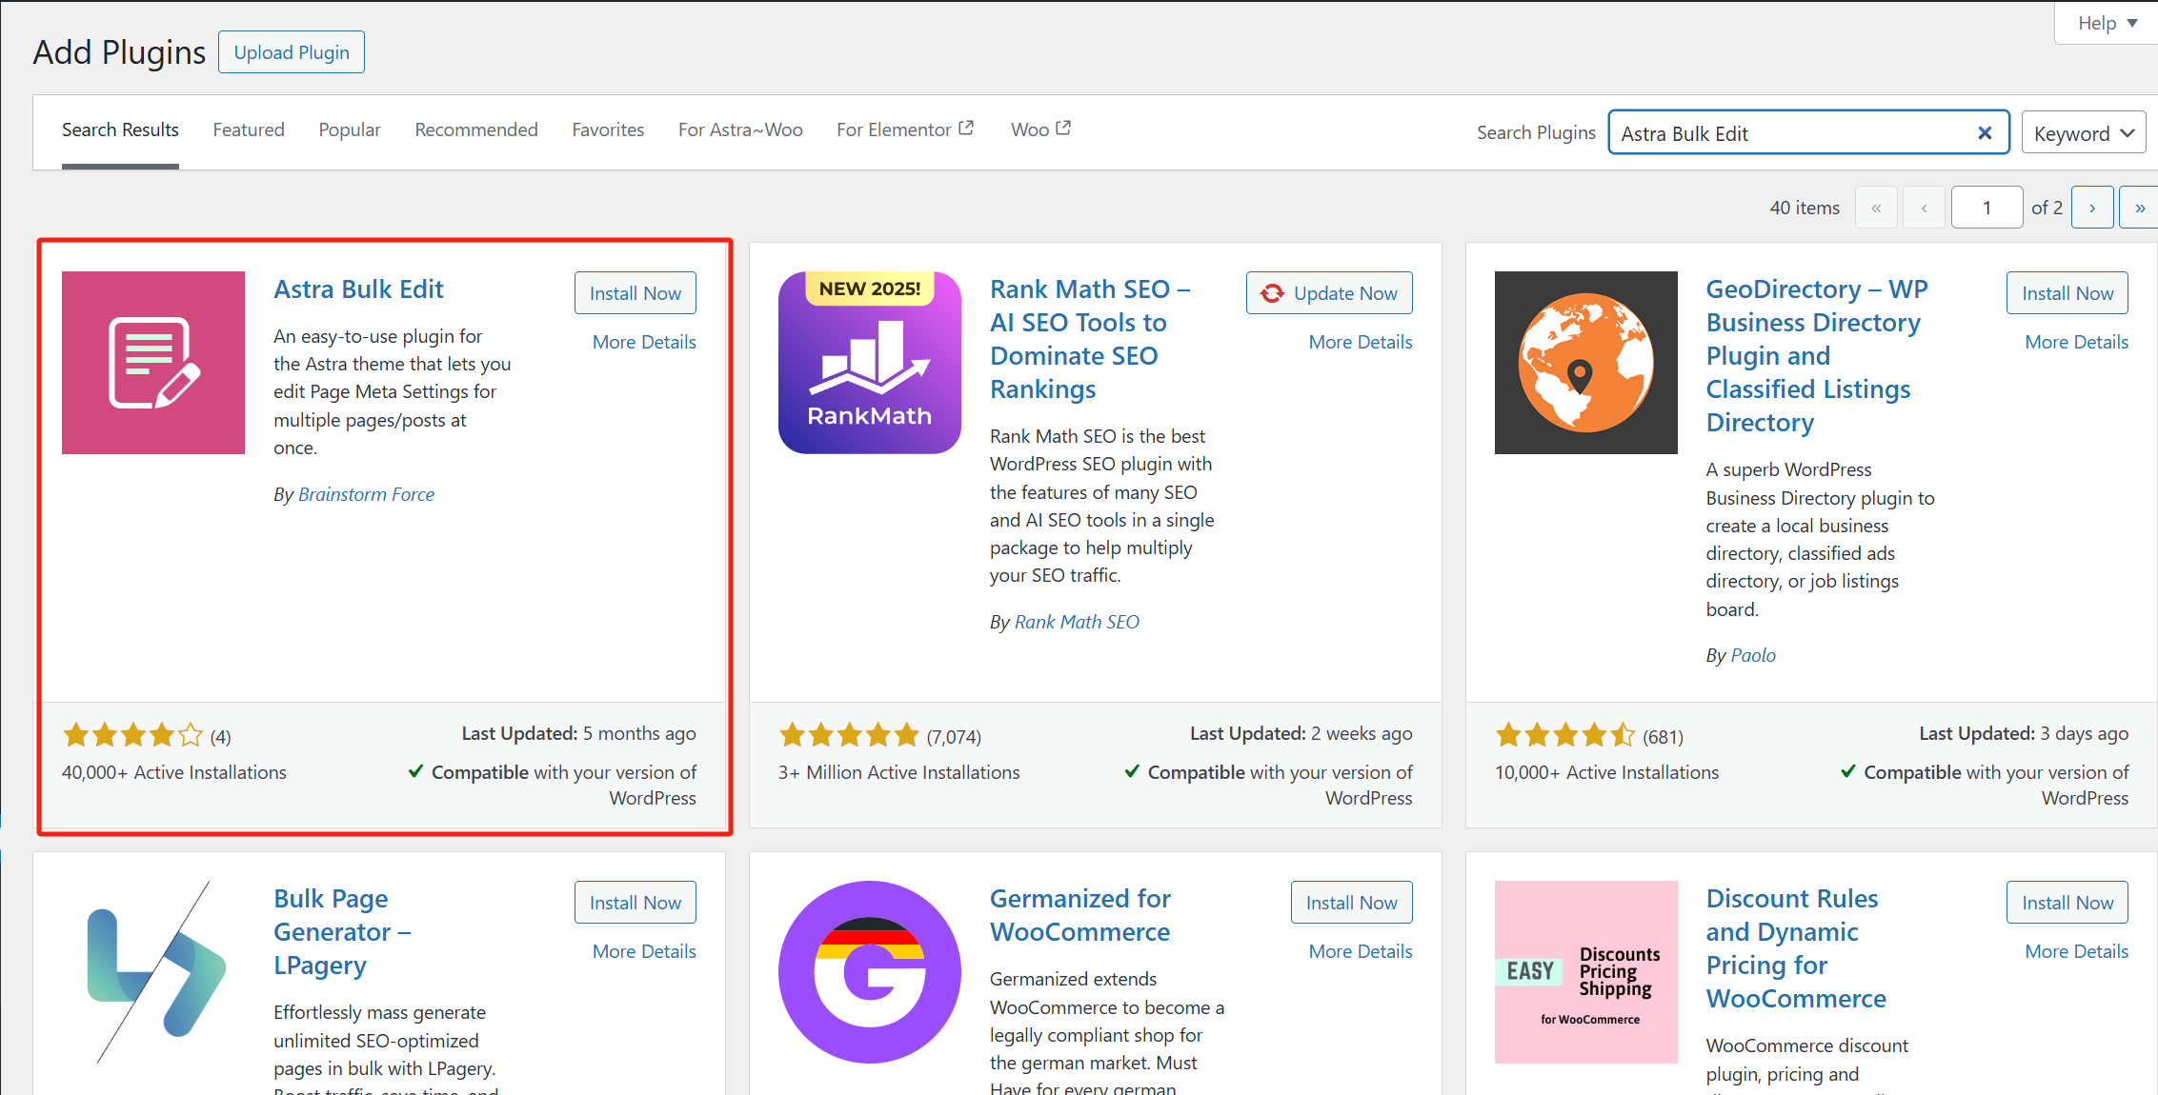
Task: Open More Details for GeoDirectory
Action: (x=2076, y=342)
